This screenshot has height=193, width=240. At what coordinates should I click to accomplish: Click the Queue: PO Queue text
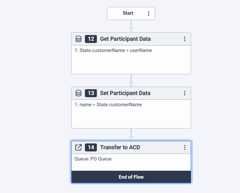93,159
